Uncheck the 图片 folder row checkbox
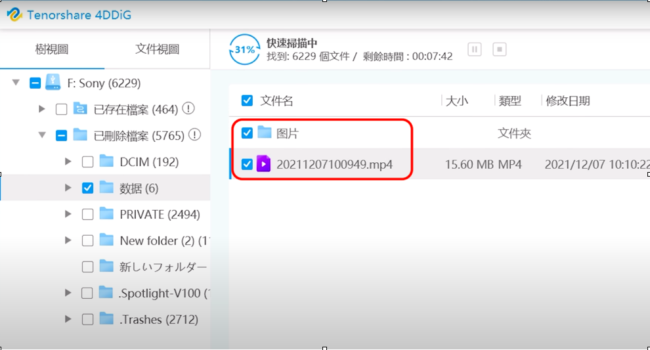The image size is (650, 350). [247, 133]
